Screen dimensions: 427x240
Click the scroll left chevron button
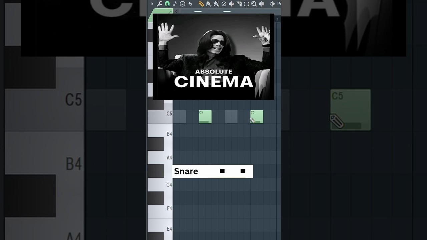pos(176,11)
